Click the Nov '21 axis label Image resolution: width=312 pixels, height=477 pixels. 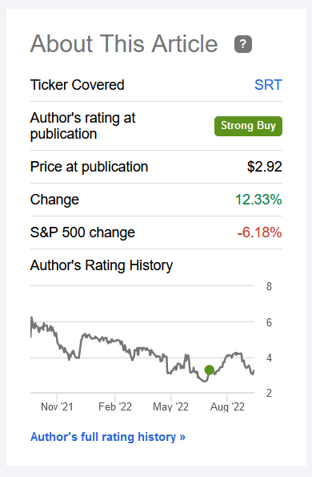coord(57,406)
